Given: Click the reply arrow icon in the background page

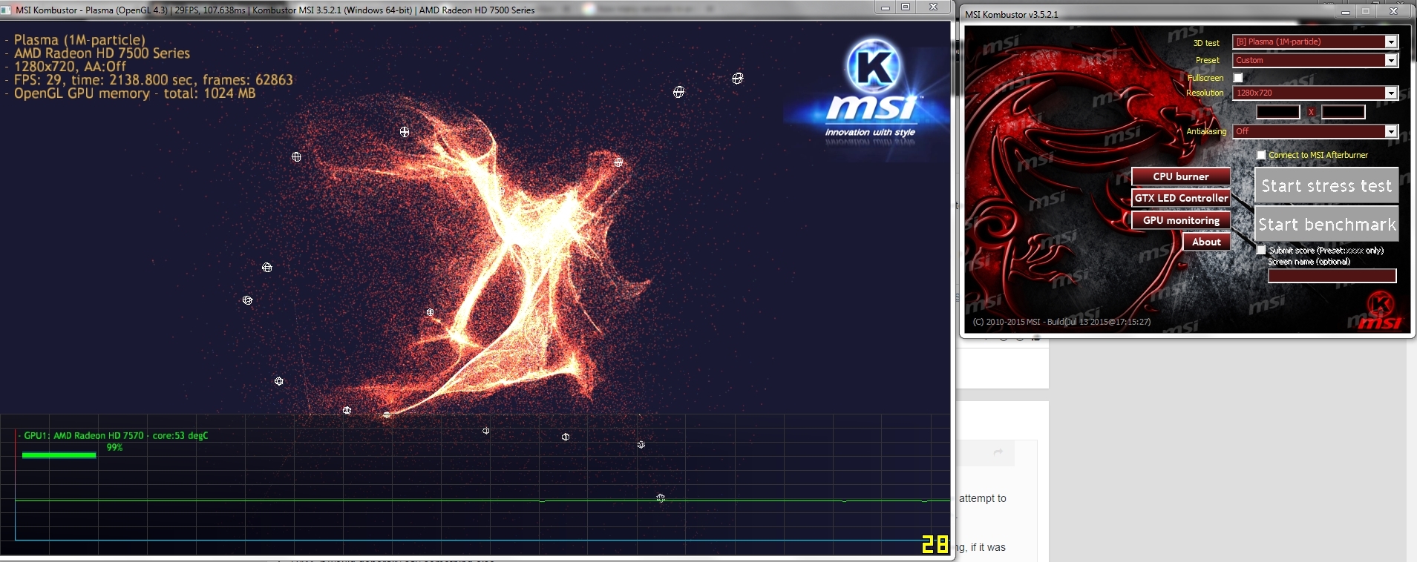Looking at the screenshot, I should [998, 452].
